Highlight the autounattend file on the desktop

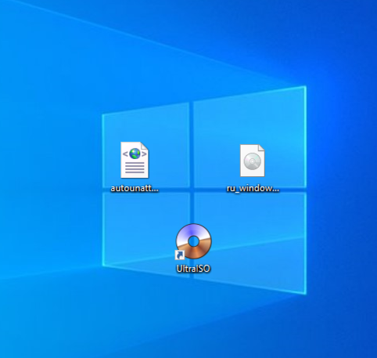tap(135, 167)
